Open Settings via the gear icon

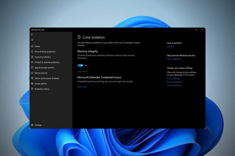tap(32, 125)
